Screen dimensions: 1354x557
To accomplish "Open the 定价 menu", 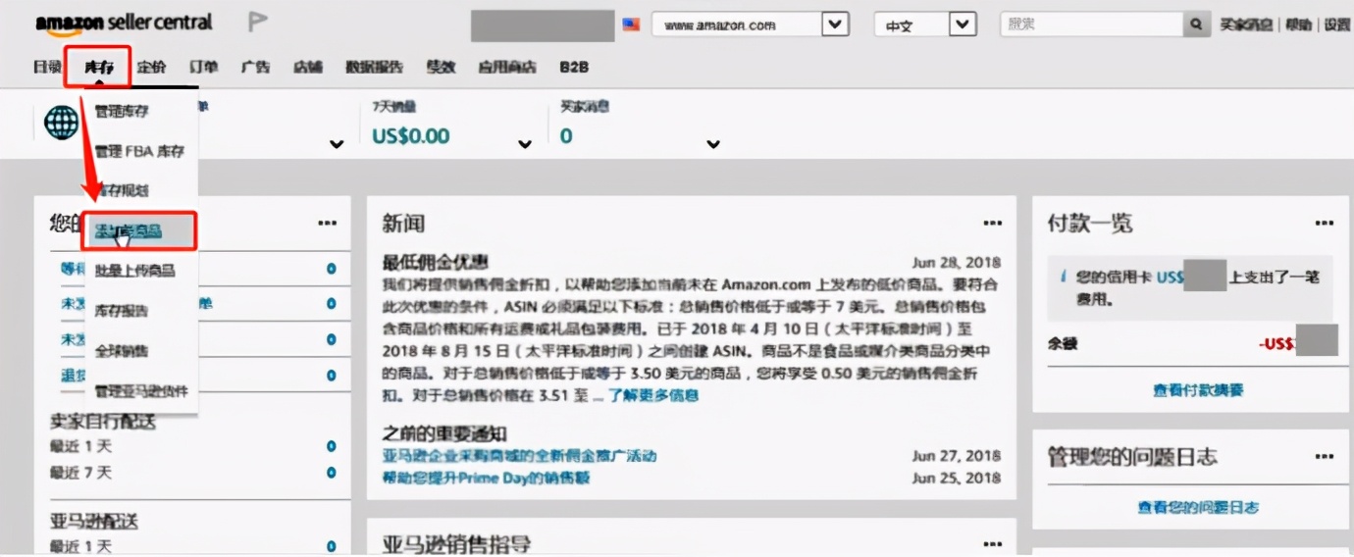I will pyautogui.click(x=151, y=67).
